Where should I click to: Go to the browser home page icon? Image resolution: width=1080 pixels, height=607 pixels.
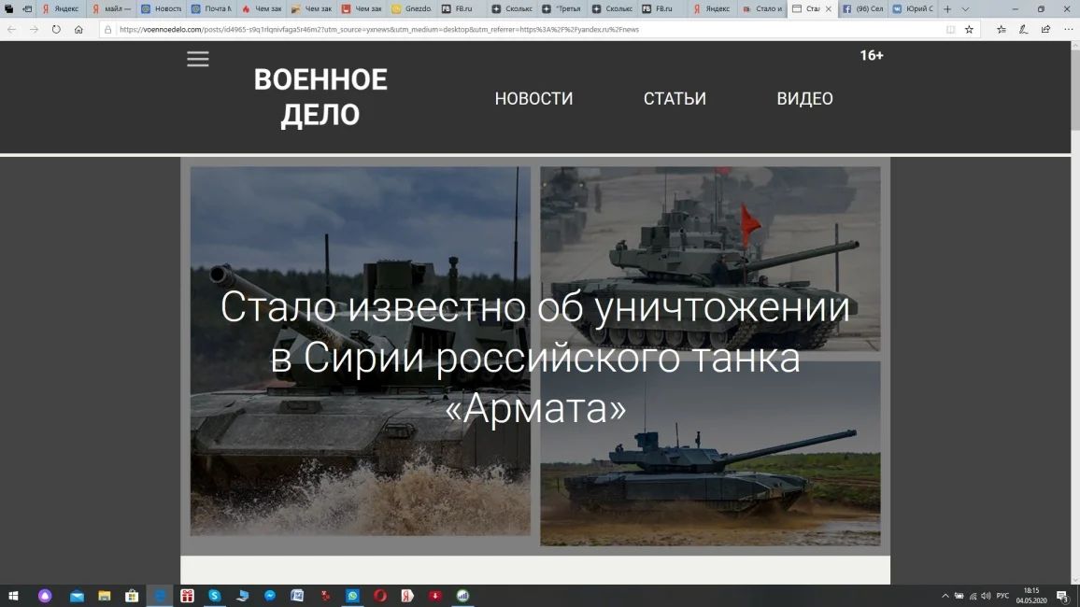click(x=78, y=29)
